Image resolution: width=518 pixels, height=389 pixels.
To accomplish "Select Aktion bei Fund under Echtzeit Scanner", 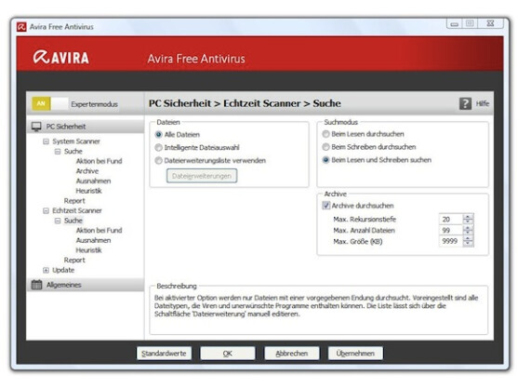I will pyautogui.click(x=99, y=231).
